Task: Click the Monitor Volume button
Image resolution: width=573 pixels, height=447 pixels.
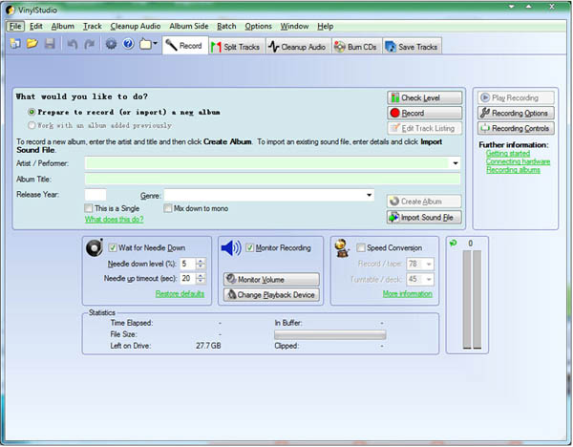Action: [271, 280]
